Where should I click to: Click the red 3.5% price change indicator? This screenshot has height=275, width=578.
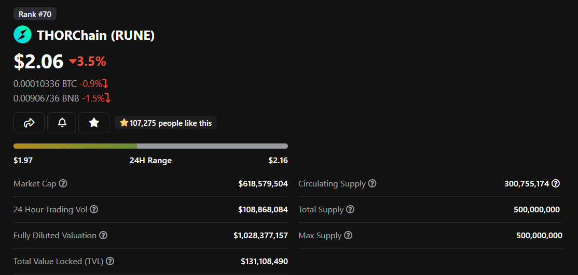(x=88, y=62)
